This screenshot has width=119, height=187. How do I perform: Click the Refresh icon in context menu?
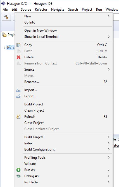(18, 117)
